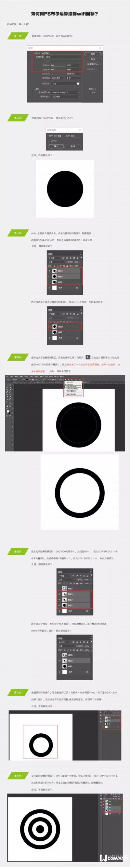The image size is (130, 867).
Task: Click shape layer filter icon in 椭圆2 panel
Action: [x=74, y=258]
